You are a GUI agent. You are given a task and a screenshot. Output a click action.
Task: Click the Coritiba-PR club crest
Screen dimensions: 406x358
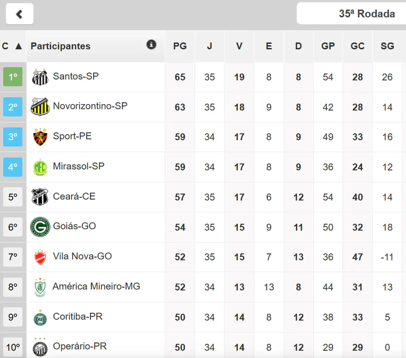pyautogui.click(x=40, y=318)
